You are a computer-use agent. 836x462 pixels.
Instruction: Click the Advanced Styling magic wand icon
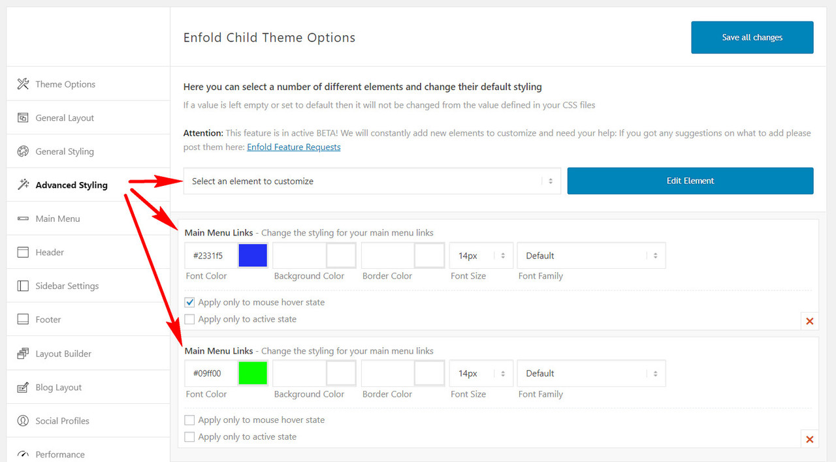[x=23, y=185]
